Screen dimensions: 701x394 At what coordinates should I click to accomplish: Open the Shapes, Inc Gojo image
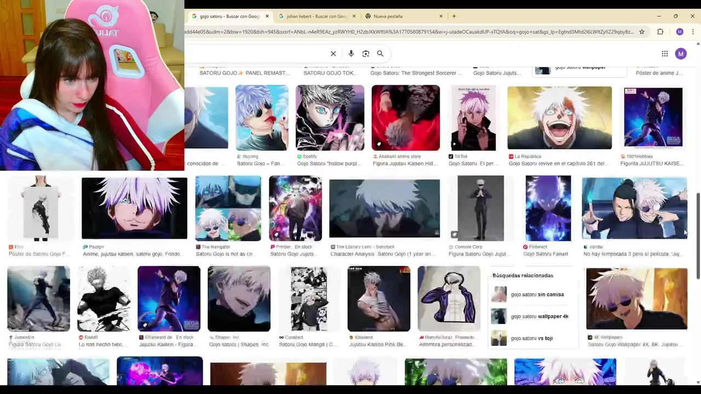click(239, 299)
